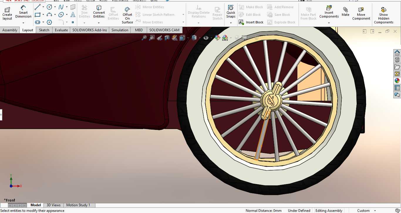Select the Corner Rectangle tool
Viewport: 401px width, 213px height.
click(x=38, y=15)
